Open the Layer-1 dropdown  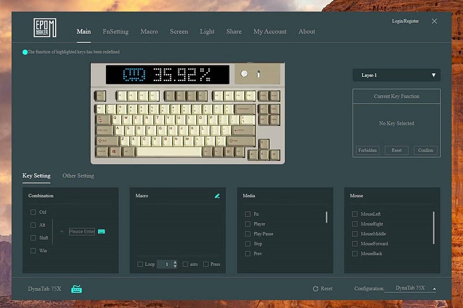coord(396,75)
